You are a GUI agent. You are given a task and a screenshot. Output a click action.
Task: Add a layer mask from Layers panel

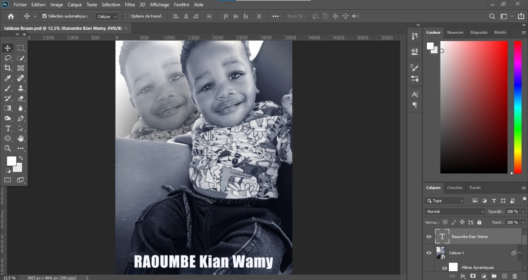pyautogui.click(x=473, y=276)
